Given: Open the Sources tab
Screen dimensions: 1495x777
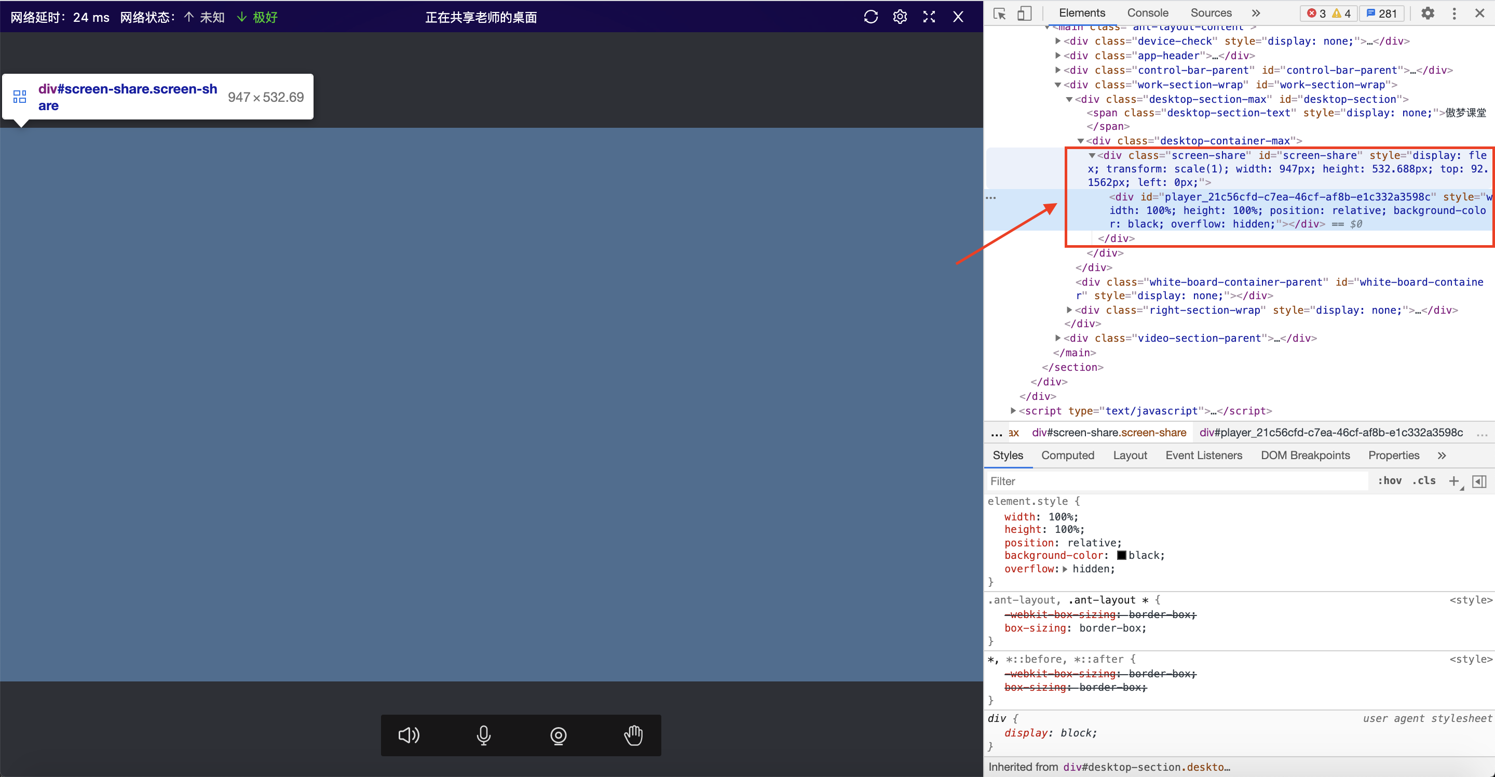Looking at the screenshot, I should 1211,13.
